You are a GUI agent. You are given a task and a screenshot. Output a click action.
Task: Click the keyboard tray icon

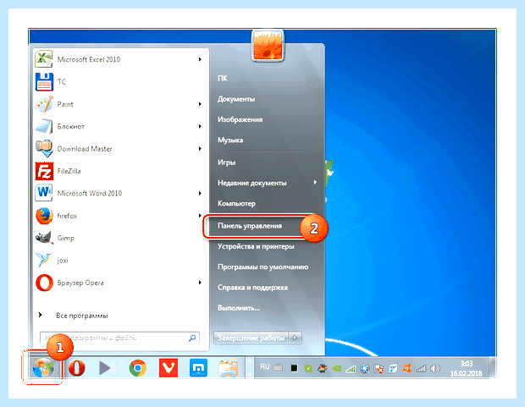pos(278,368)
